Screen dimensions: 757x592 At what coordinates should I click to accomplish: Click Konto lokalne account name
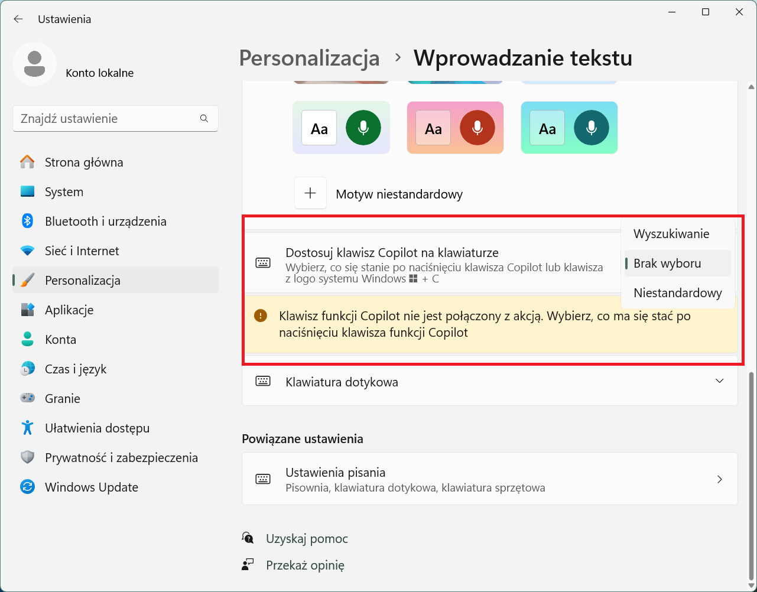tap(100, 73)
